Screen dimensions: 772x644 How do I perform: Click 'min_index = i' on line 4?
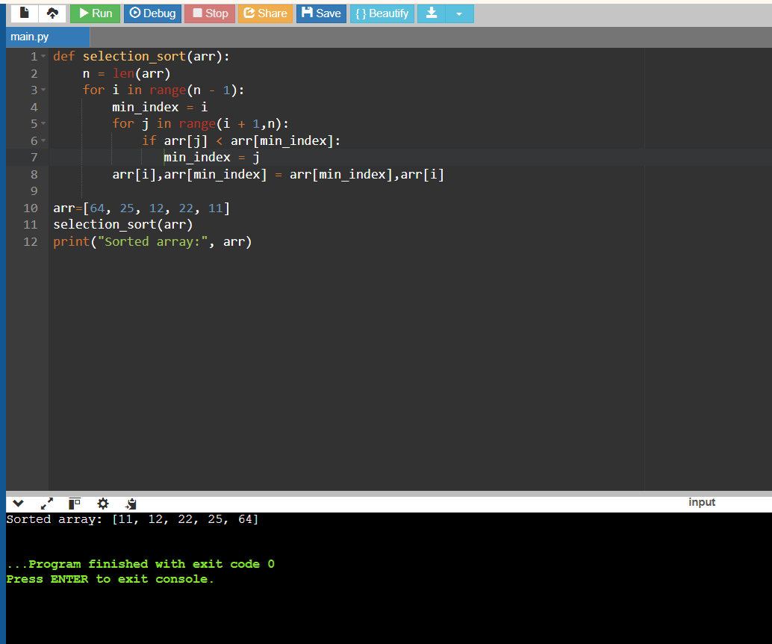(x=160, y=107)
